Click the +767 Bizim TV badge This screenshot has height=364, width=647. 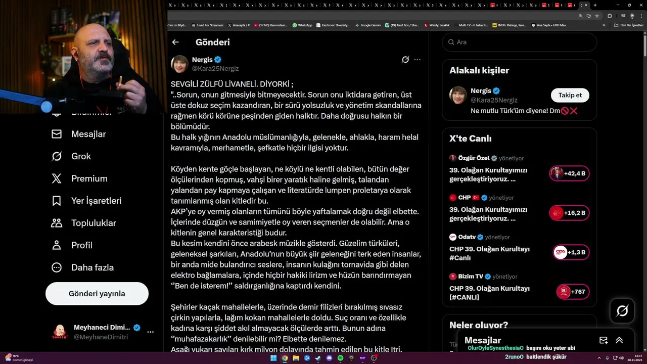click(x=573, y=292)
